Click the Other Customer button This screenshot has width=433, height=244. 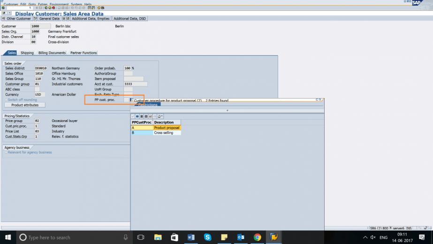(x=18, y=19)
